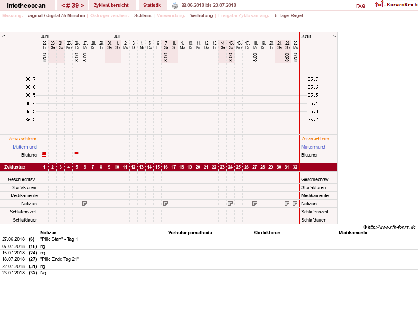Open note icon on cycle day 31
Image resolution: width=418 pixels, height=309 pixels.
coord(287,204)
